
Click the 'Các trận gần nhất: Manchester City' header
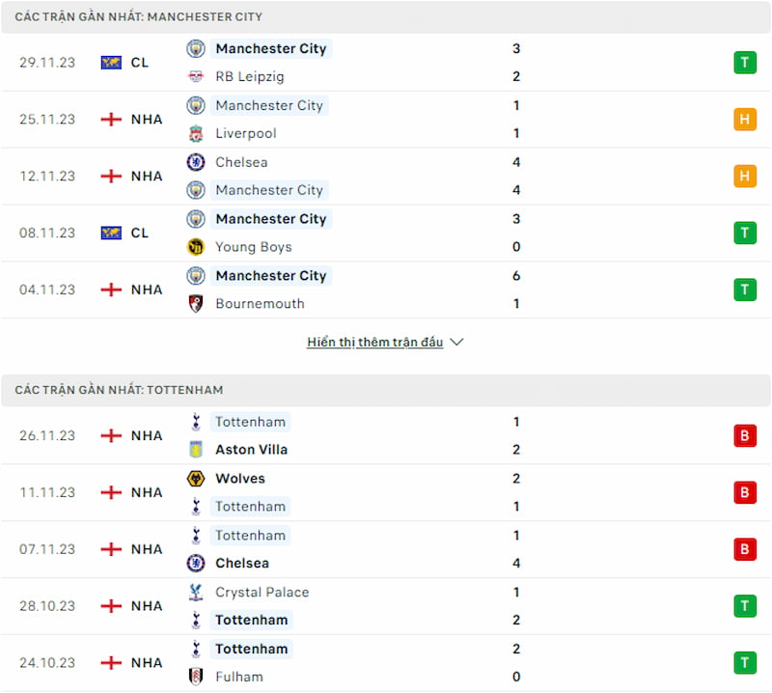coord(138,17)
